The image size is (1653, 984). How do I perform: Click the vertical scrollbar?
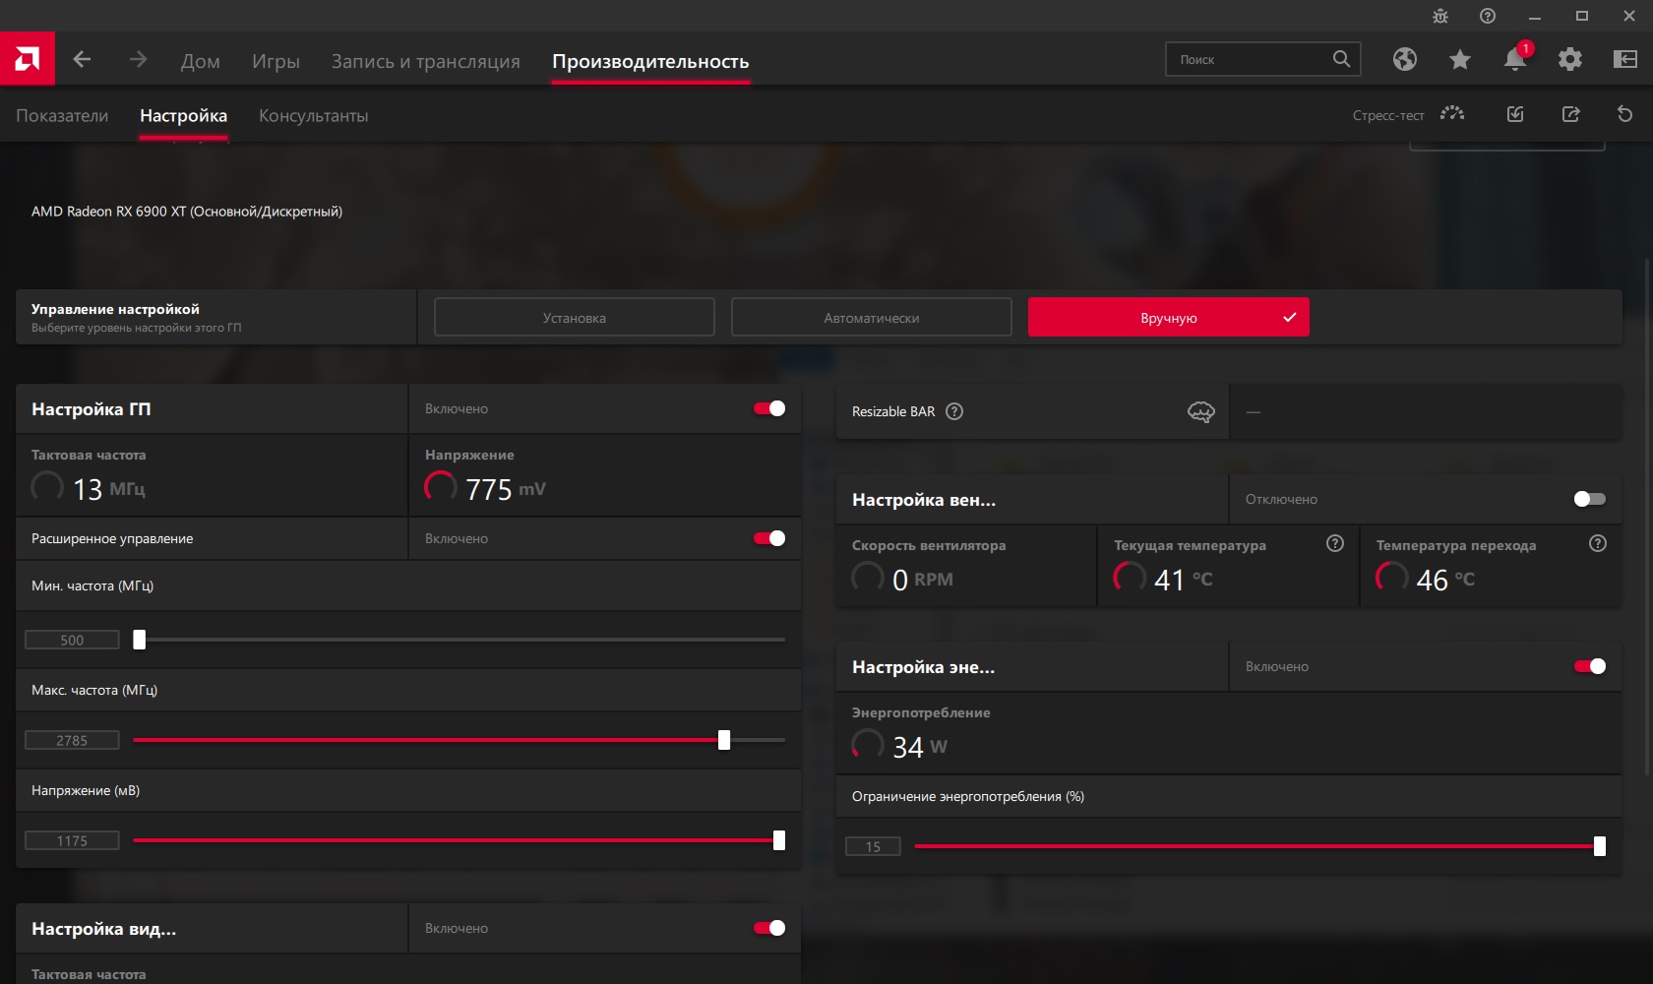[1648, 517]
